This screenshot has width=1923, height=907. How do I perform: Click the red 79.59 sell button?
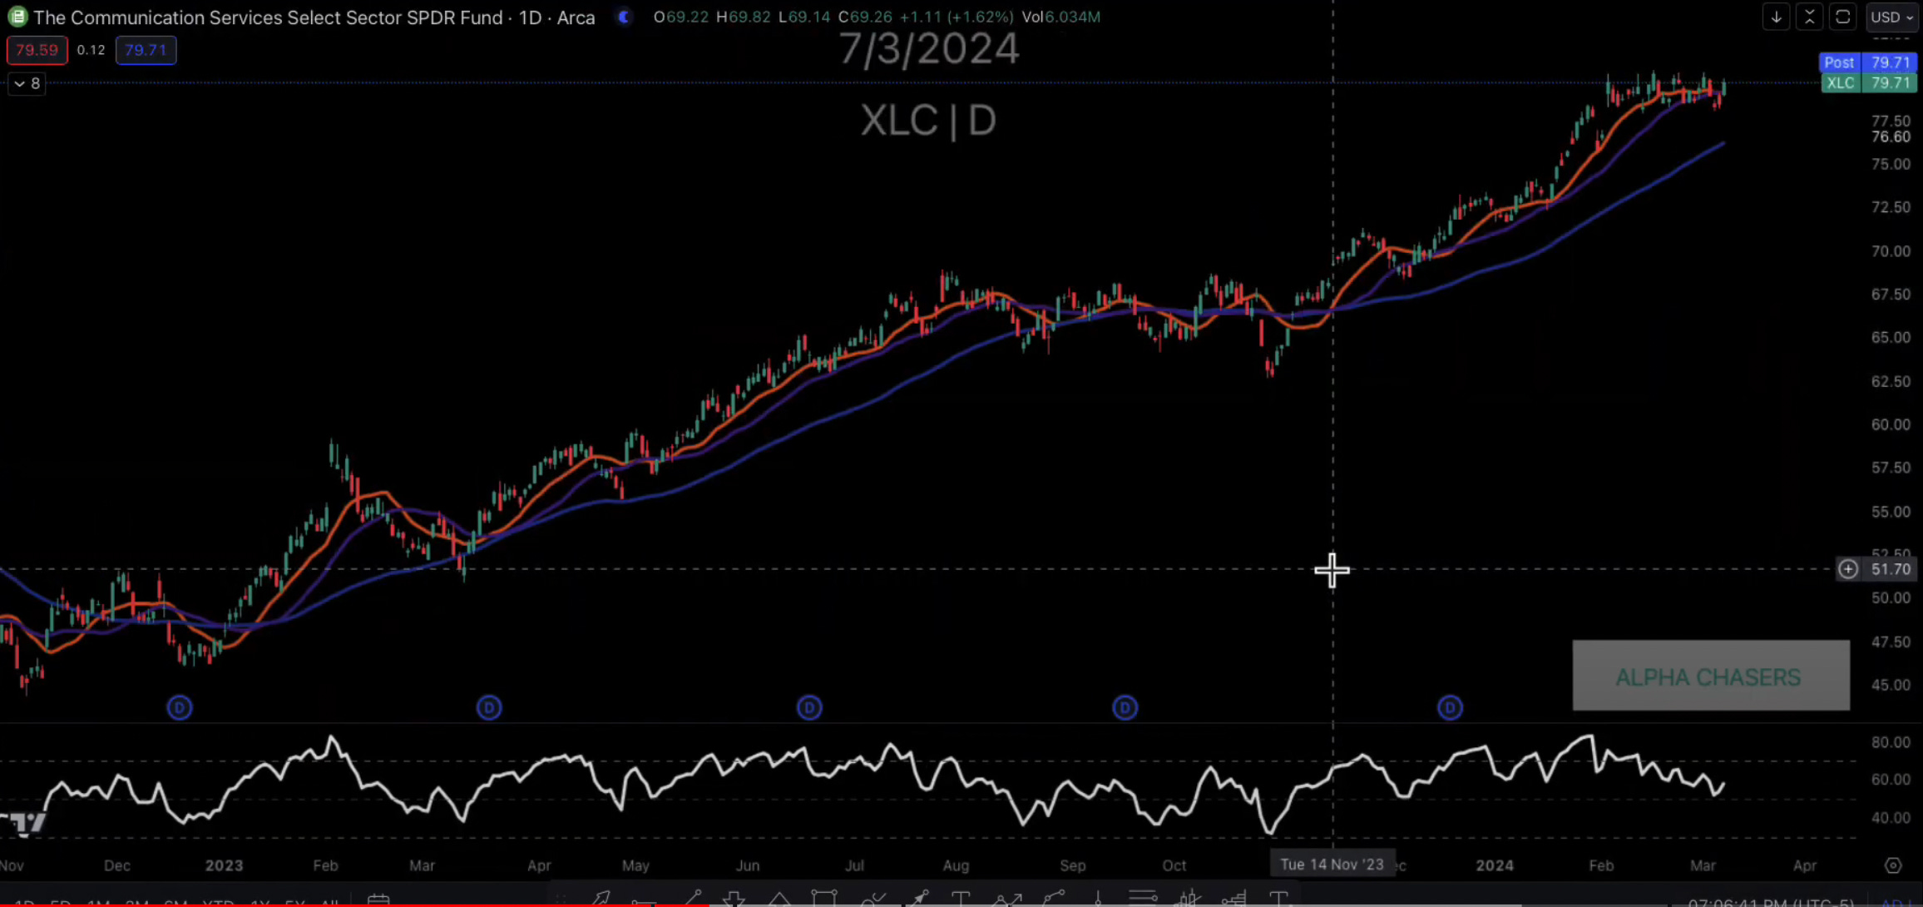point(37,50)
